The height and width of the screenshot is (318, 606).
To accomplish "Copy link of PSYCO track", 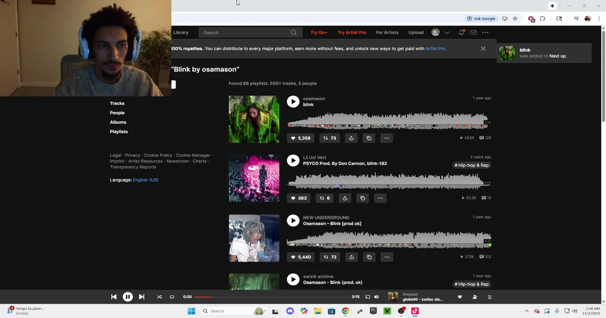I will click(x=362, y=198).
